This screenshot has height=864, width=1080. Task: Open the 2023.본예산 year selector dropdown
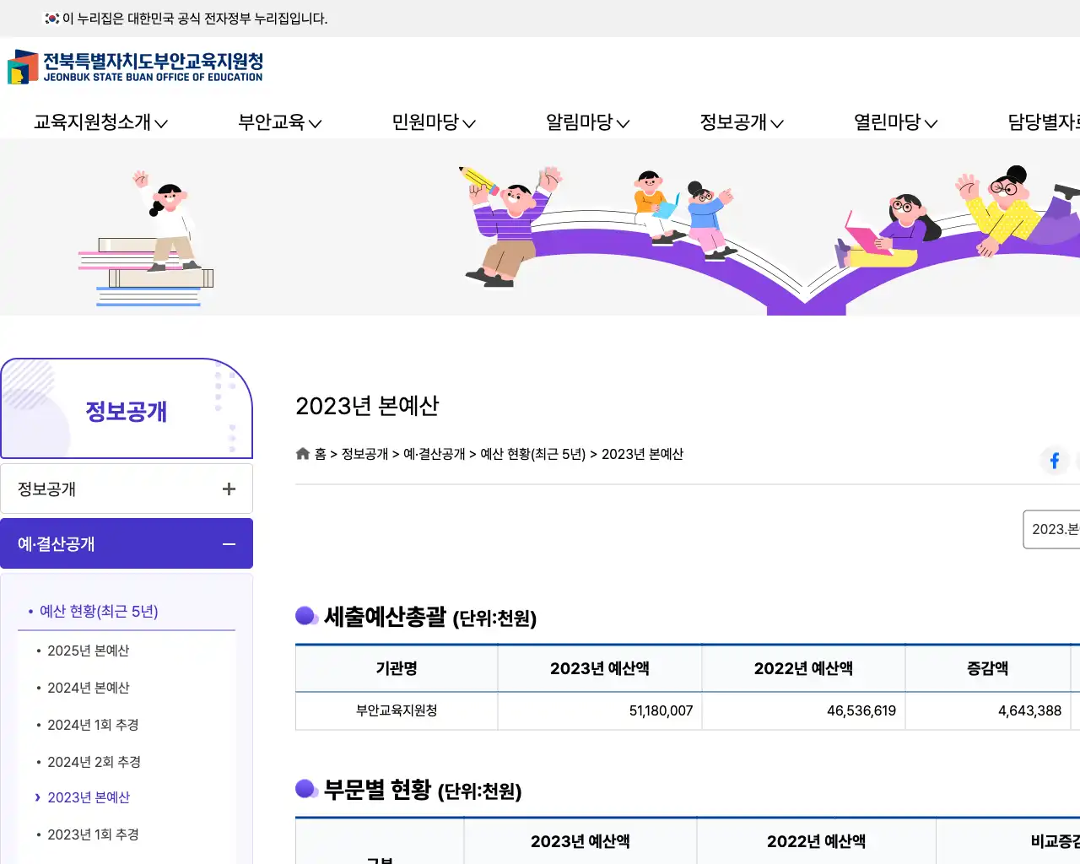point(1051,529)
